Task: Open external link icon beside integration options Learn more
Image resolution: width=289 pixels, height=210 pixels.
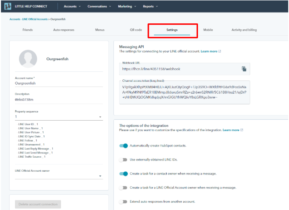Action: point(242,130)
